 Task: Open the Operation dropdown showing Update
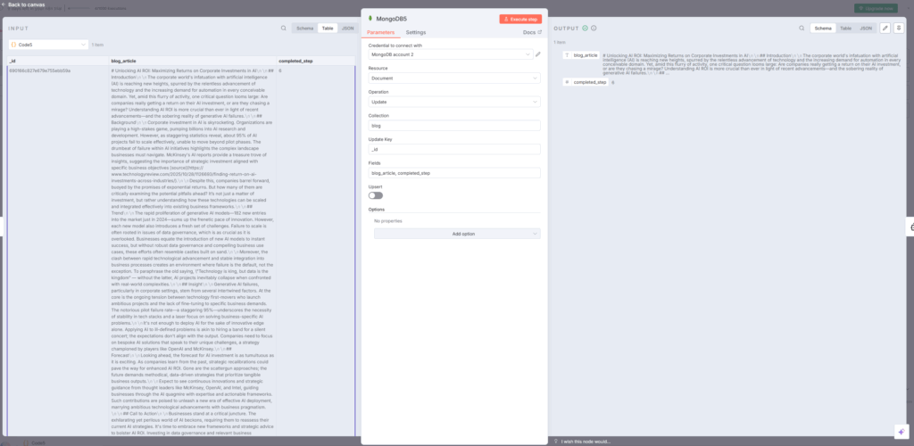(454, 102)
